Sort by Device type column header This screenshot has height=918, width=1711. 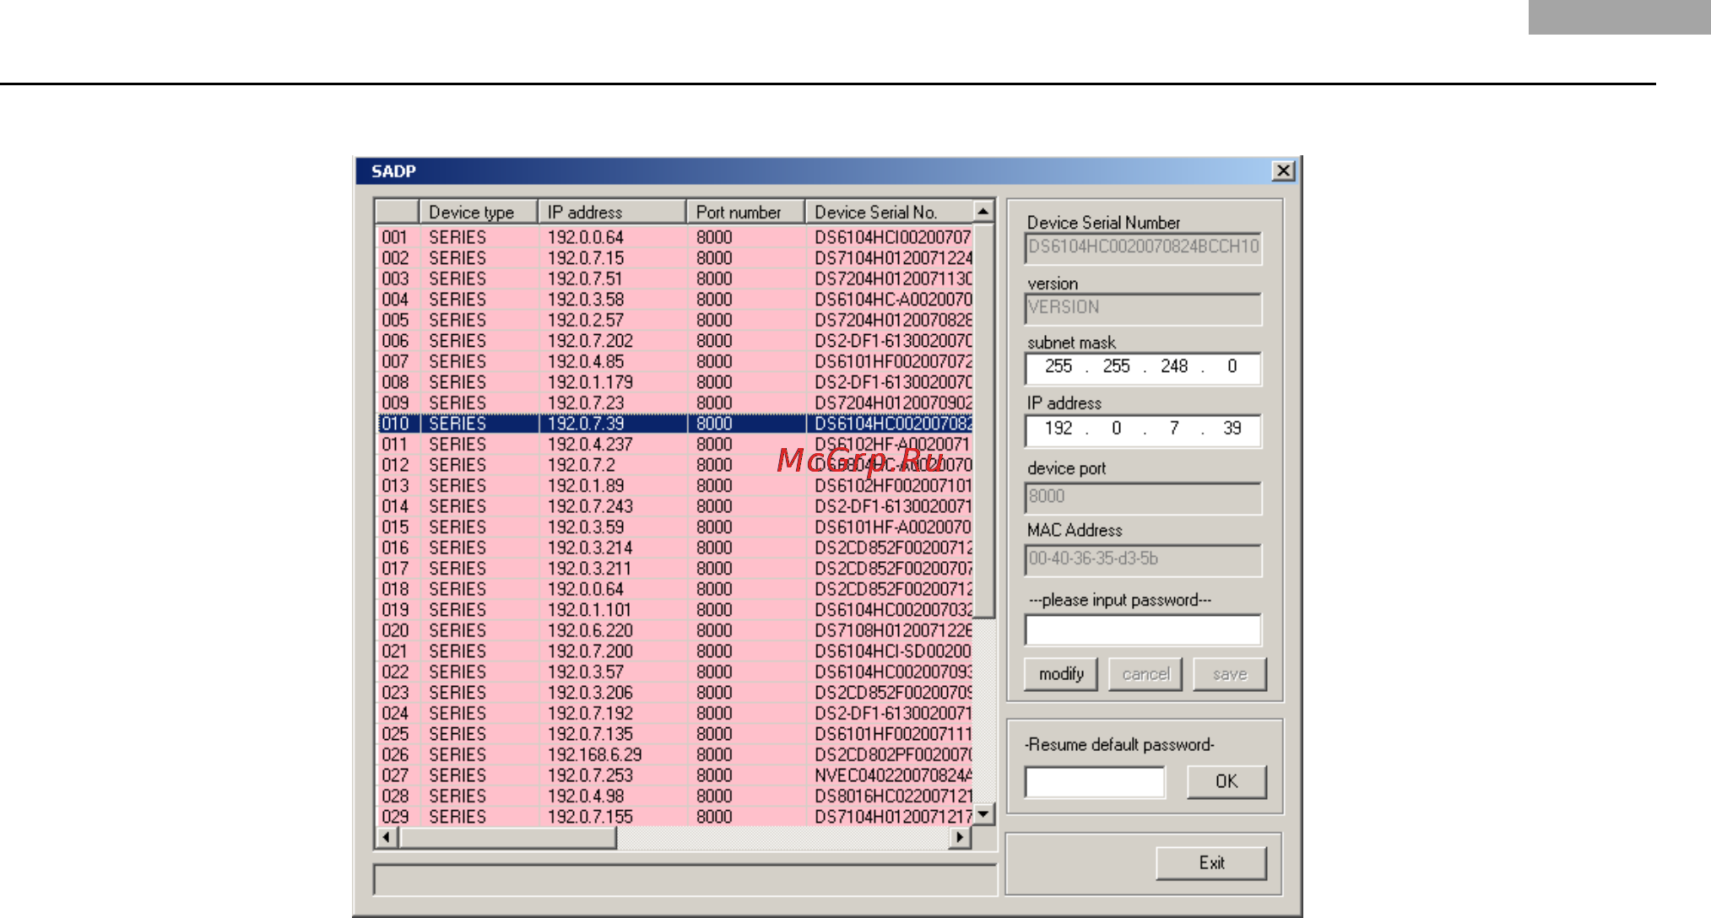click(479, 212)
